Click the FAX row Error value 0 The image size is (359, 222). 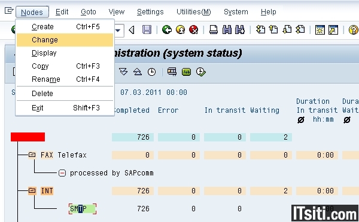[179, 155]
